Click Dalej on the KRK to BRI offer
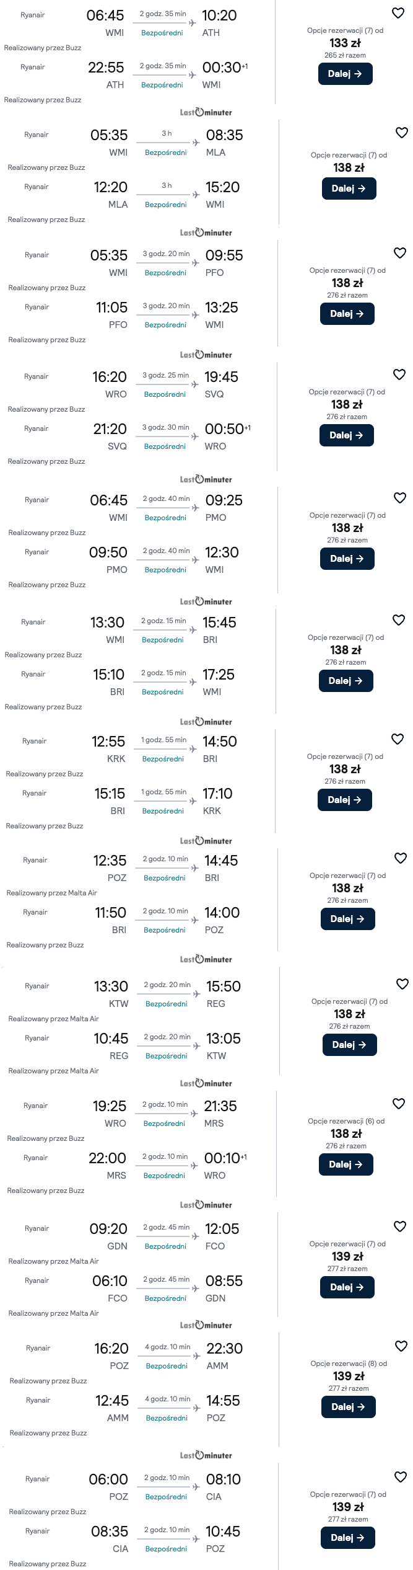 point(345,800)
